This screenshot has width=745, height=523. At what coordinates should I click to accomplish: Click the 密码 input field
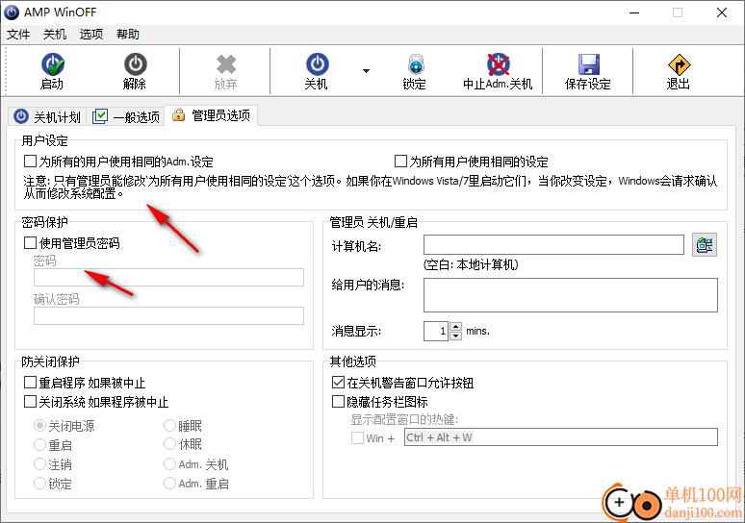tap(168, 277)
